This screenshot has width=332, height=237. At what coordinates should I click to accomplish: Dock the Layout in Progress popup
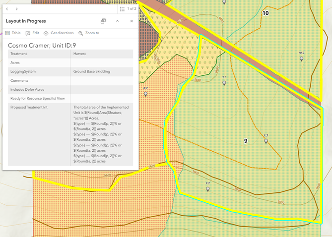coord(103,21)
